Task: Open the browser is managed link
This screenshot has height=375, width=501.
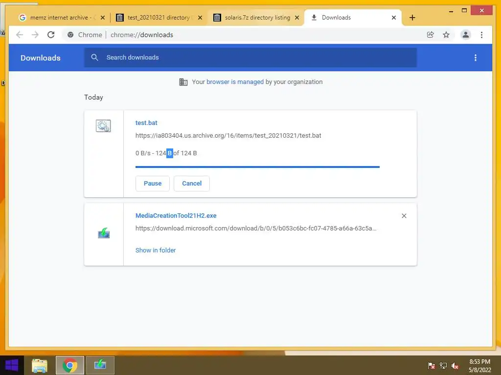Action: 235,82
